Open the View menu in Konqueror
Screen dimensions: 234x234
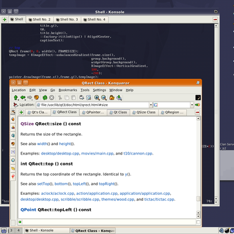pyautogui.click(x=43, y=90)
